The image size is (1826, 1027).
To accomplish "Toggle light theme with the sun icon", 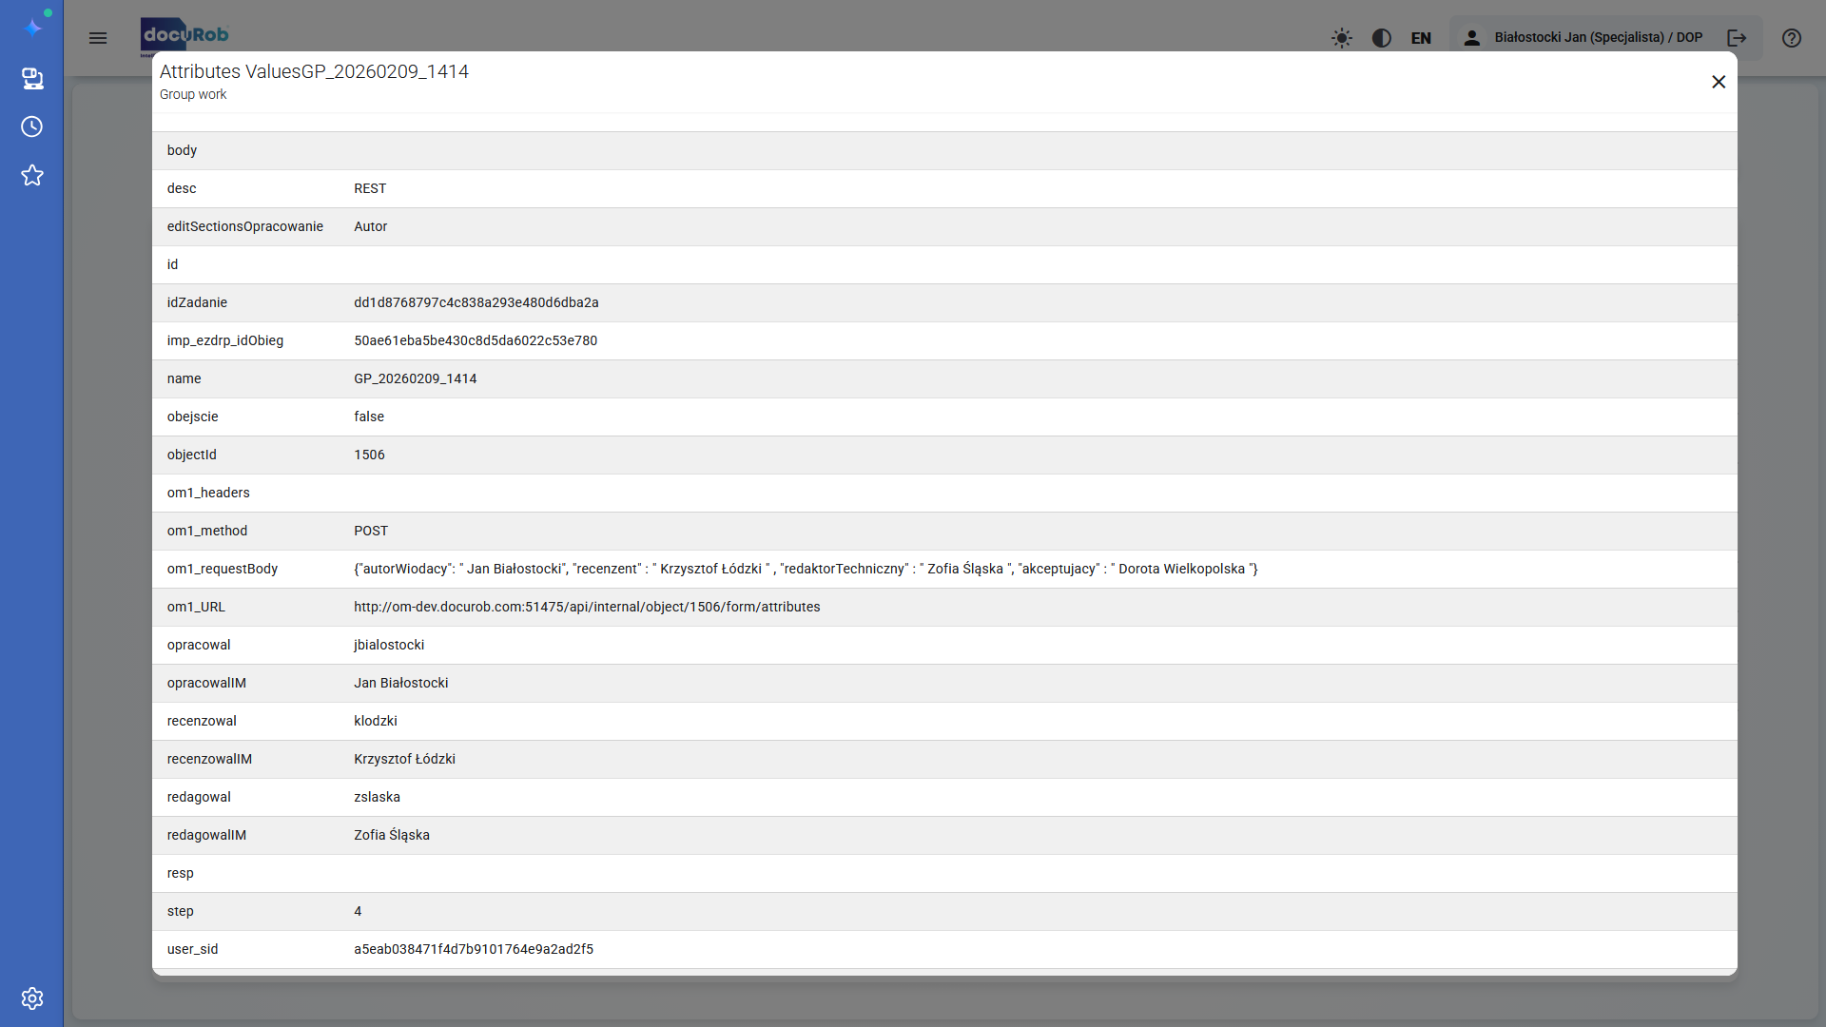I will (x=1341, y=38).
